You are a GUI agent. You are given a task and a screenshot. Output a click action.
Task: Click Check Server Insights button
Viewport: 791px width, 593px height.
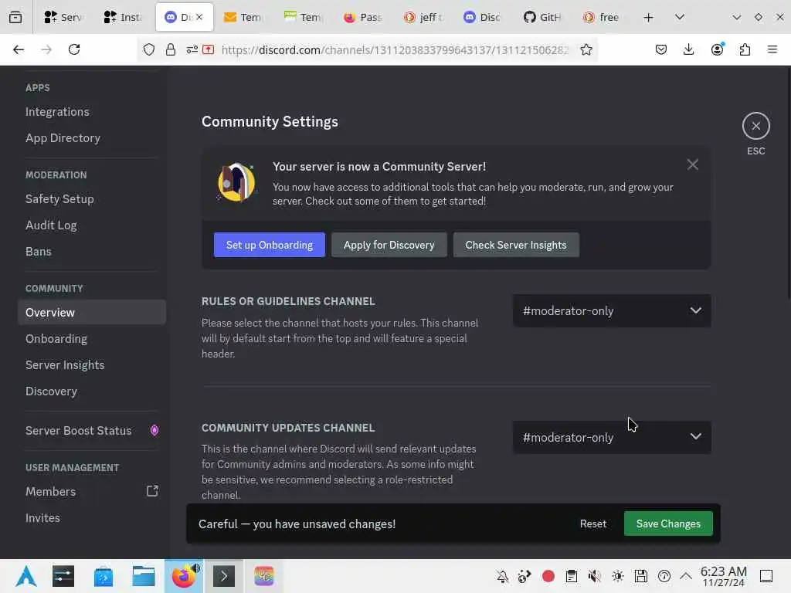click(515, 245)
